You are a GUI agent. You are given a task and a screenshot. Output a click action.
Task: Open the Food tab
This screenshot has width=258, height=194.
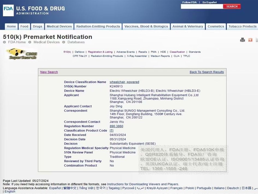pyautogui.click(x=24, y=26)
